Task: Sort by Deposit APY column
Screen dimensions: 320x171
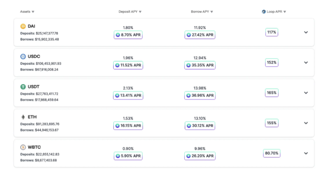Action: 130,12
